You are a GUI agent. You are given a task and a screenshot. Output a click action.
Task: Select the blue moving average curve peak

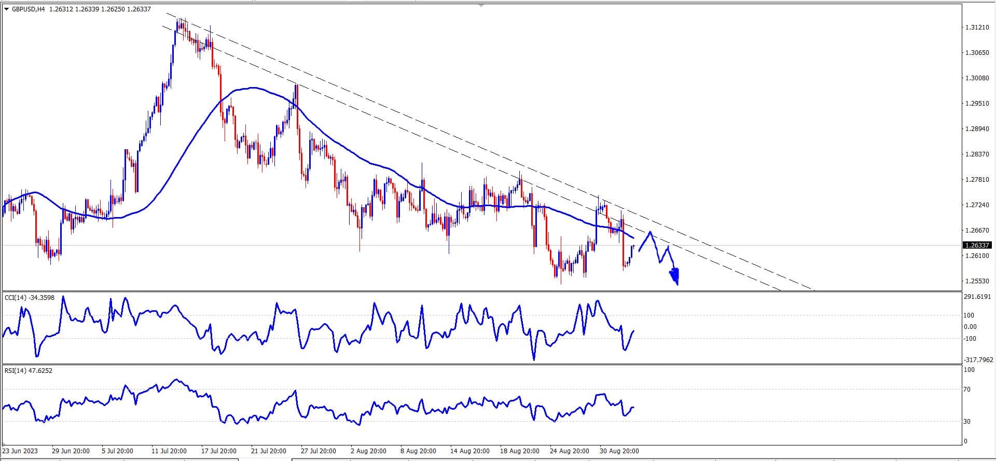pos(252,88)
